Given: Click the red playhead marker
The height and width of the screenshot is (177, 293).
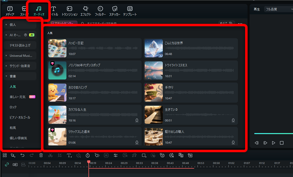Looking at the screenshot, I should pos(89,162).
